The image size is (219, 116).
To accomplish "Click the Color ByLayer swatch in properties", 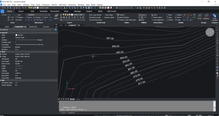I will point(16,35).
